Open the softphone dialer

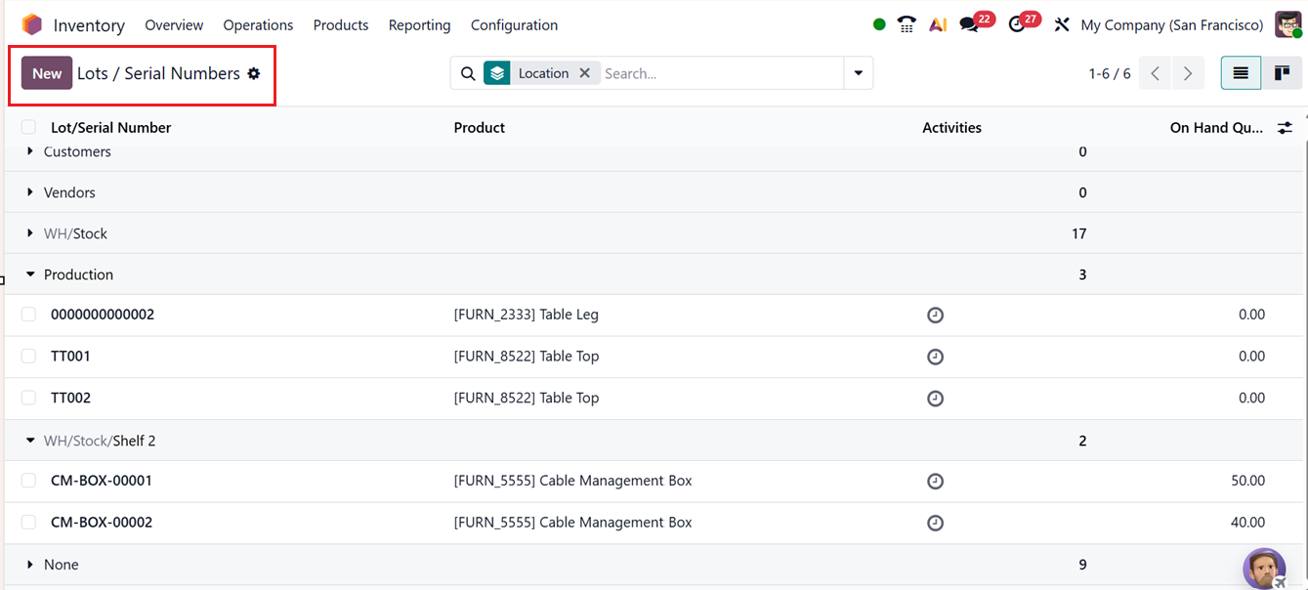(907, 23)
